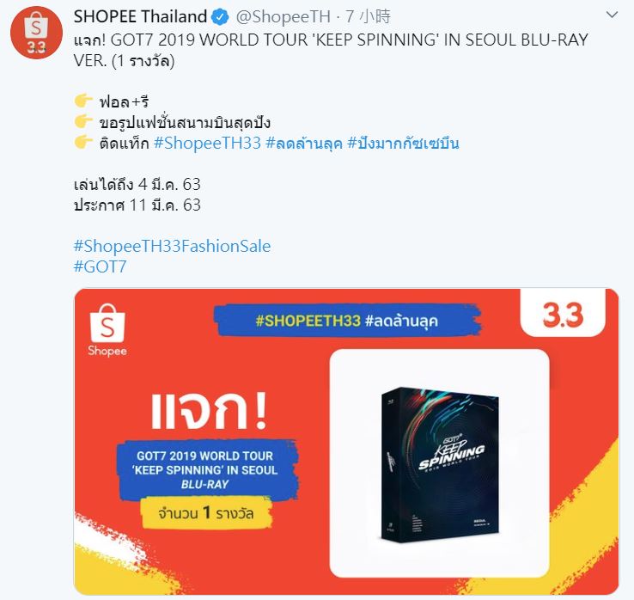The image size is (634, 600).
Task: Click the blue #SHOPEETH33 banner in the image
Action: 347,321
